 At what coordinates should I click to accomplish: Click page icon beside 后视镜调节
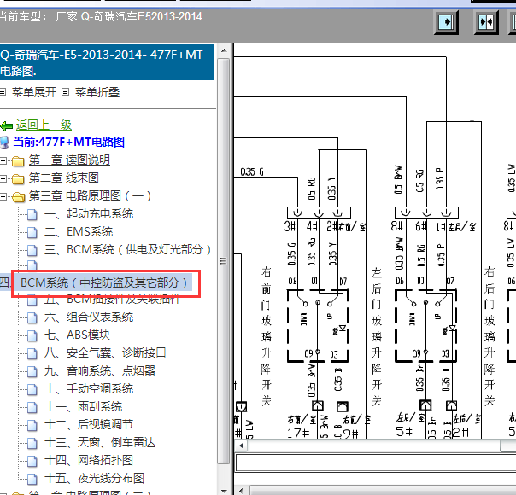coord(32,425)
